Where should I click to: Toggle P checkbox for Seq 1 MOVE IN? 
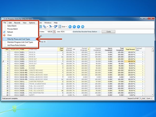(89, 52)
